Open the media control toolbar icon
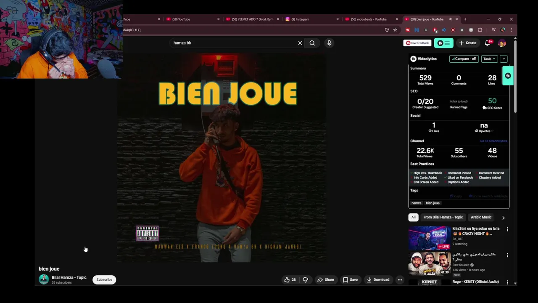 tap(493, 30)
